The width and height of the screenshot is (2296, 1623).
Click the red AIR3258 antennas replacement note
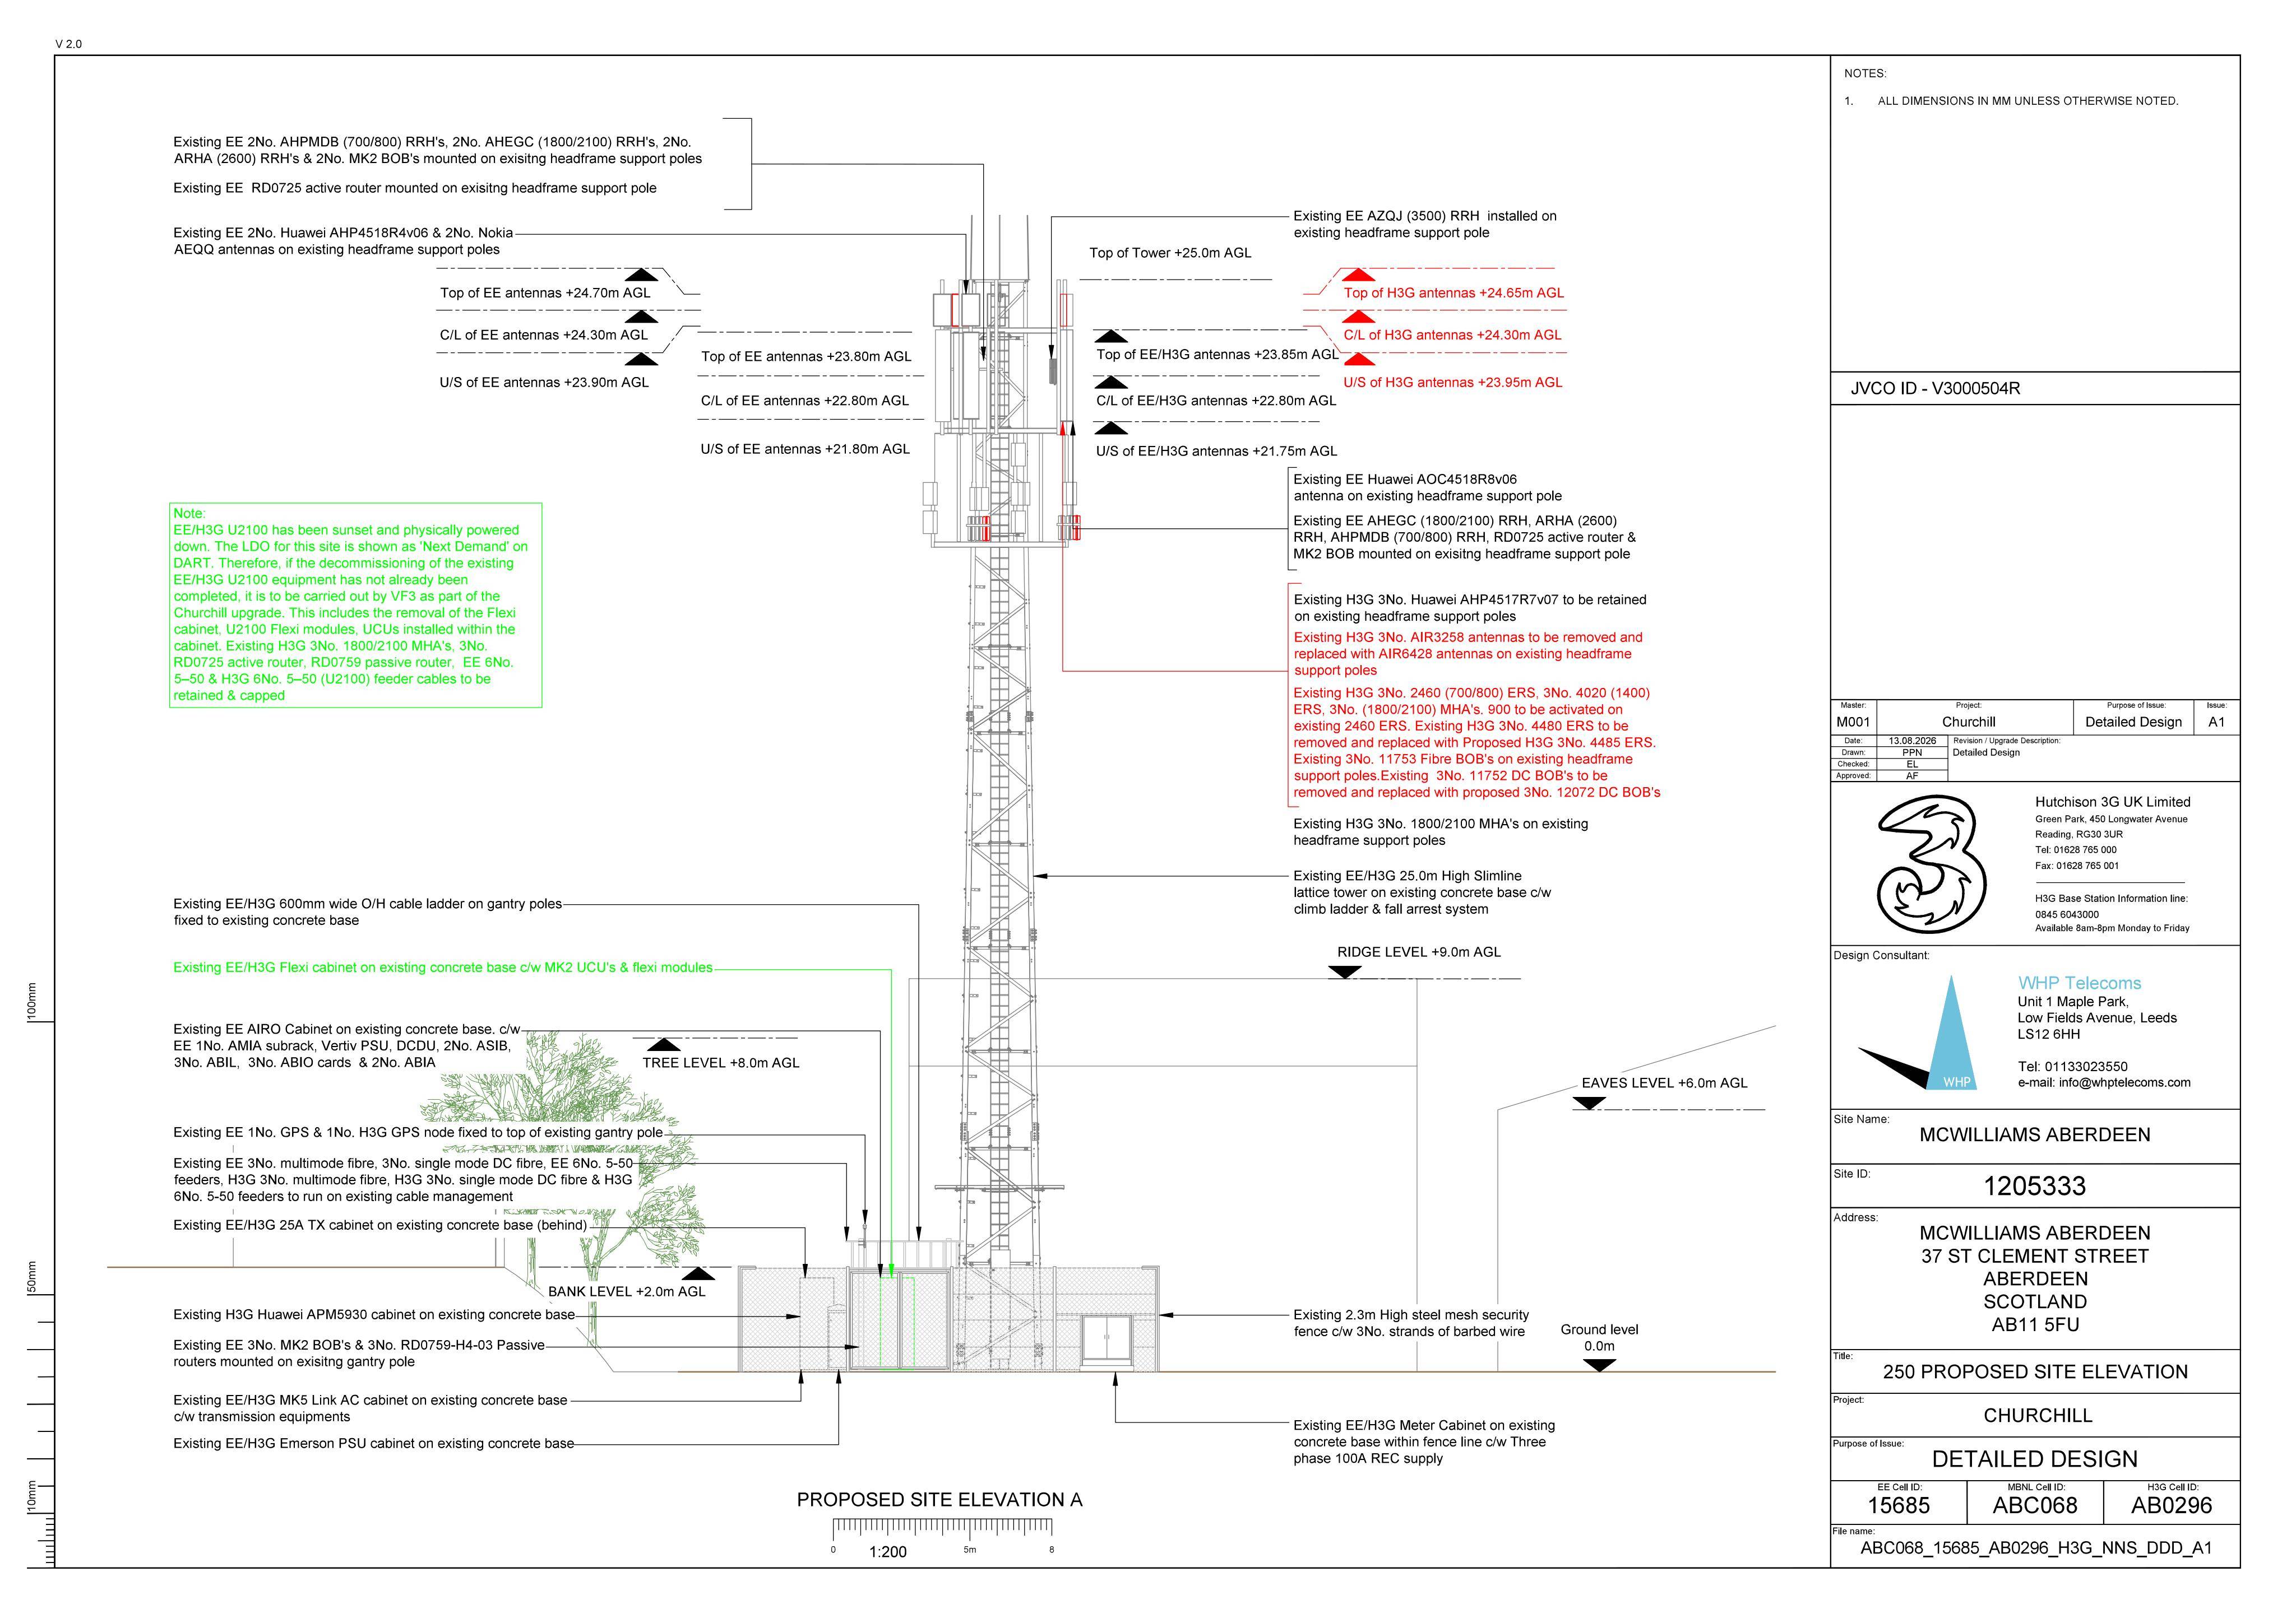tap(1468, 654)
